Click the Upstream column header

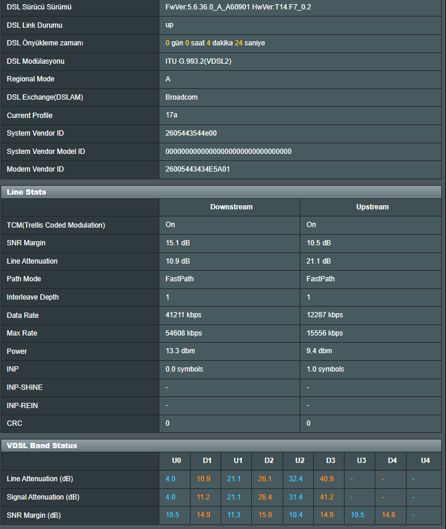[372, 207]
